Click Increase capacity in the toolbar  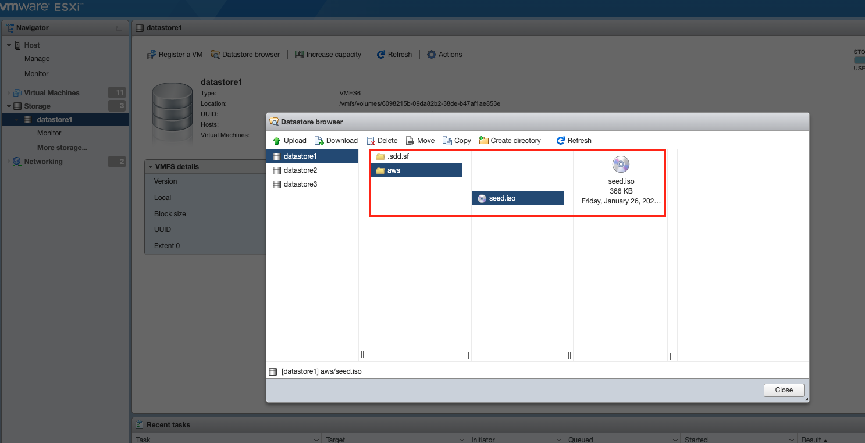click(x=328, y=55)
